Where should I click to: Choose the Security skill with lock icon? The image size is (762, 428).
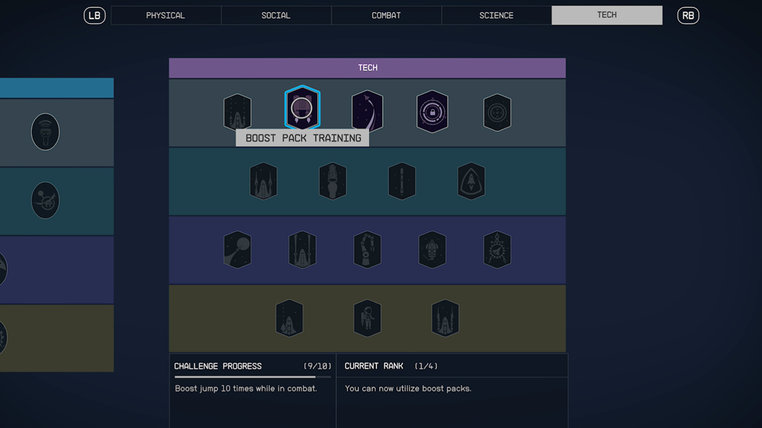(x=432, y=112)
